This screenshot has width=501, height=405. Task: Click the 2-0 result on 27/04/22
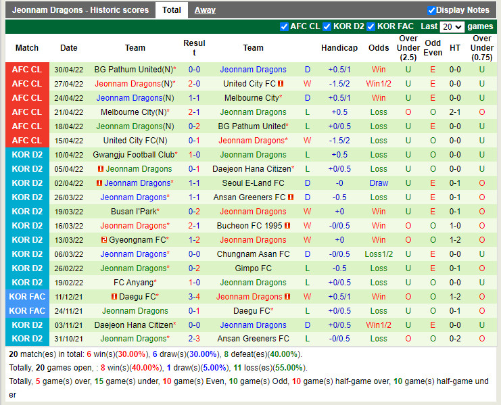point(194,84)
